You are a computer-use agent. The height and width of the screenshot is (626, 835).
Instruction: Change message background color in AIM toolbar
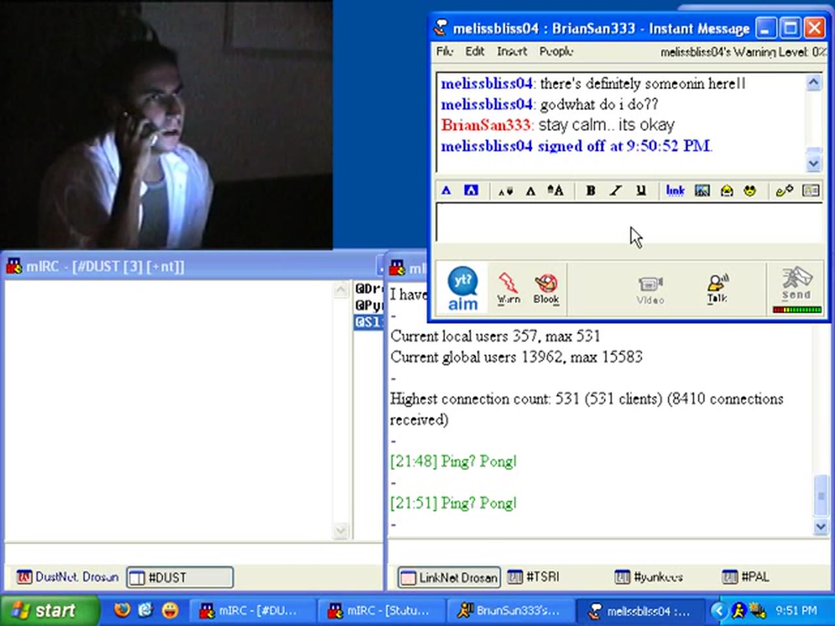coord(471,190)
